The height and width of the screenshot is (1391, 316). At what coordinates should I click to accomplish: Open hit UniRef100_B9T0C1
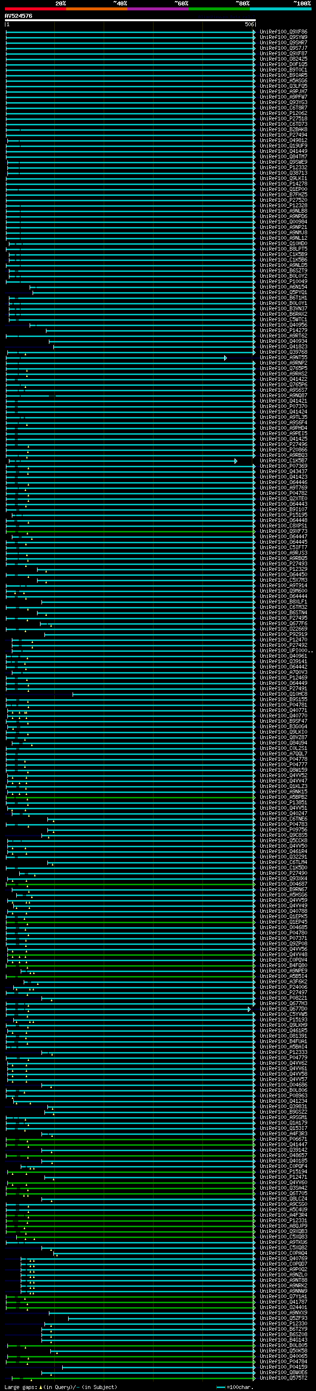click(283, 70)
